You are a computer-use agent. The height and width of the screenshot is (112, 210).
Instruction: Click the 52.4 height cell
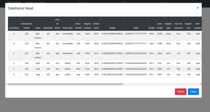tap(152, 55)
